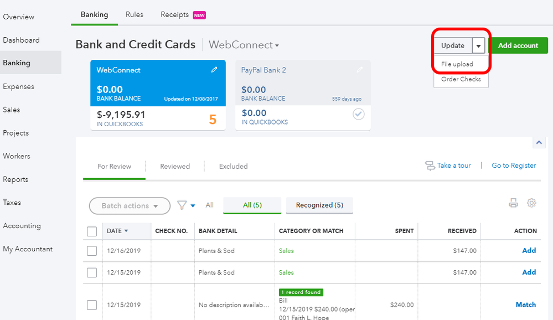Open the Update button dropdown arrow

(478, 46)
